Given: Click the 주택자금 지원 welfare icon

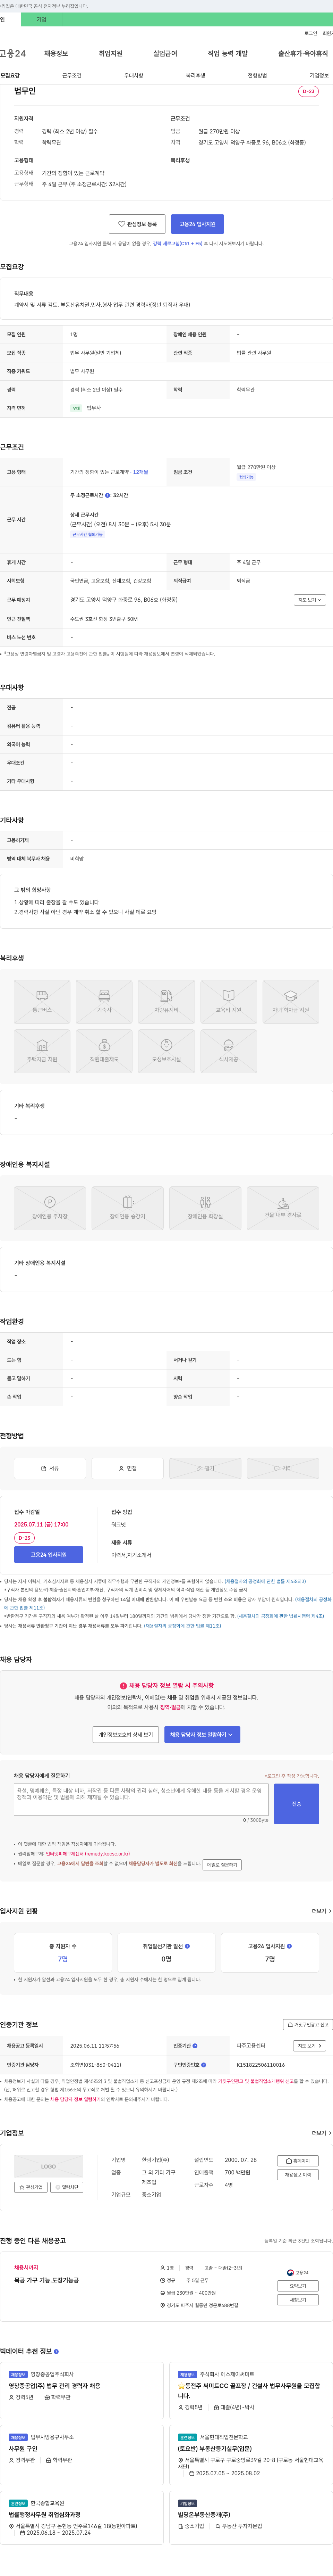Looking at the screenshot, I should pyautogui.click(x=42, y=1045).
